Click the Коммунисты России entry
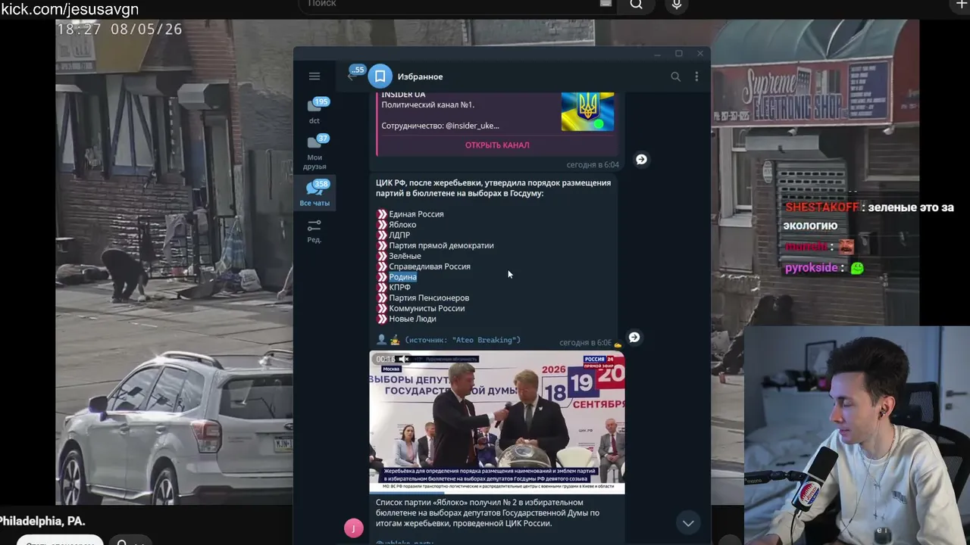The height and width of the screenshot is (545, 970). (427, 308)
